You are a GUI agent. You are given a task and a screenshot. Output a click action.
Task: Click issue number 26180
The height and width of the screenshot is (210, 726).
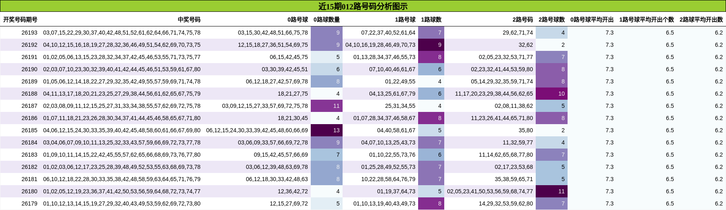[29, 191]
